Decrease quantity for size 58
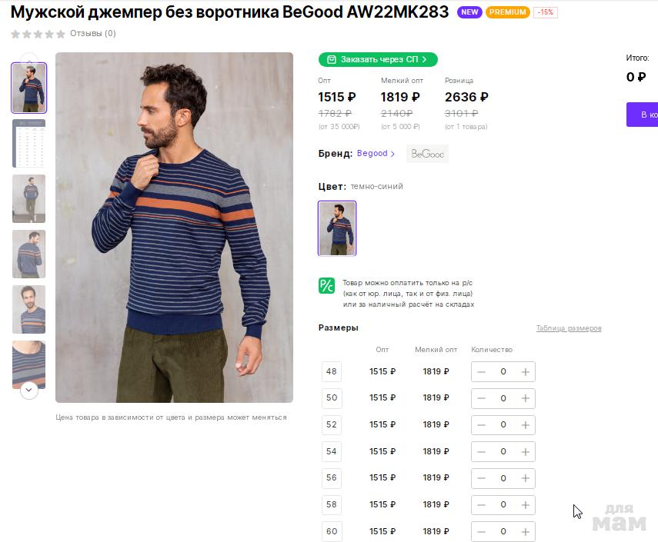The width and height of the screenshot is (658, 542). (482, 505)
